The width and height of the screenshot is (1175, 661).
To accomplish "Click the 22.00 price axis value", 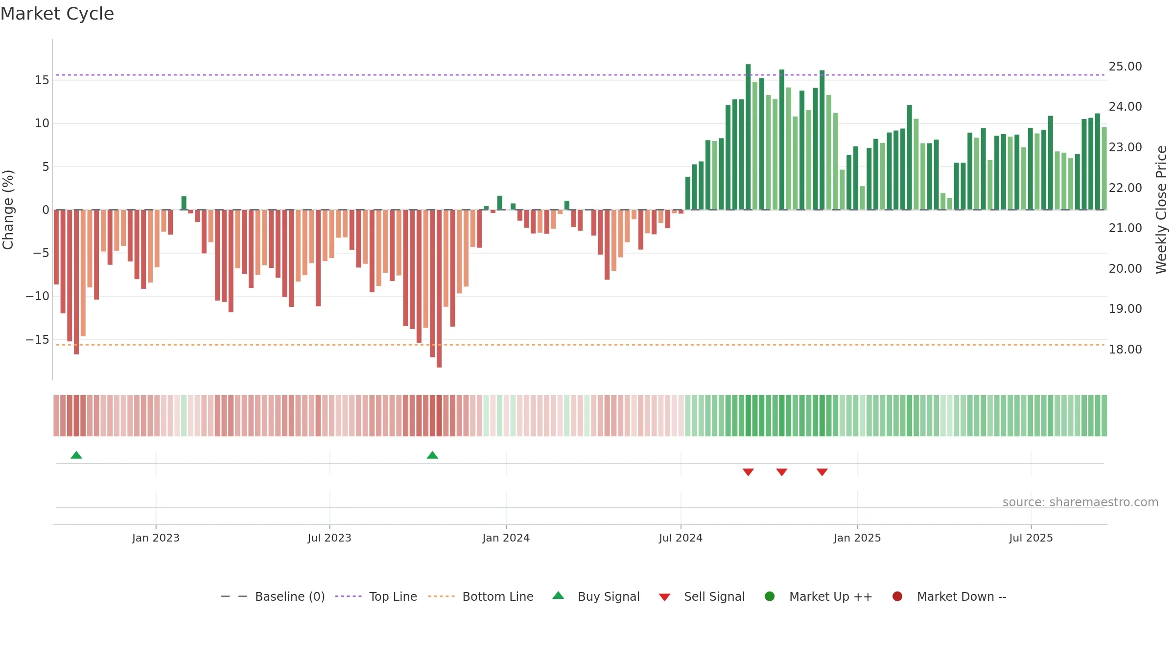I will tap(1125, 188).
